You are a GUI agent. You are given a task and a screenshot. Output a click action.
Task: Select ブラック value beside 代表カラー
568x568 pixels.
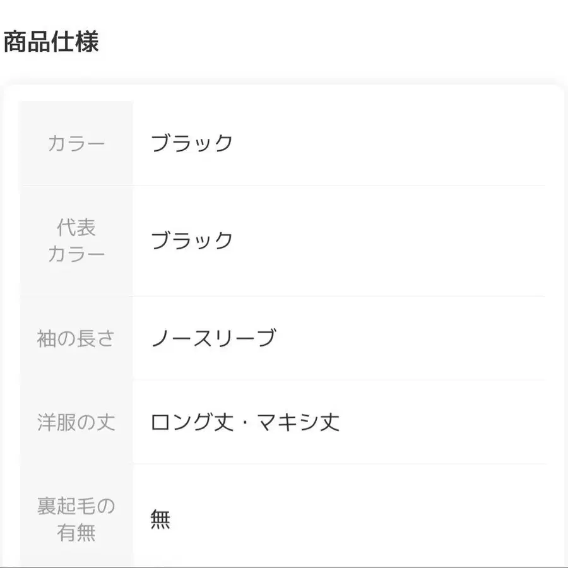192,241
